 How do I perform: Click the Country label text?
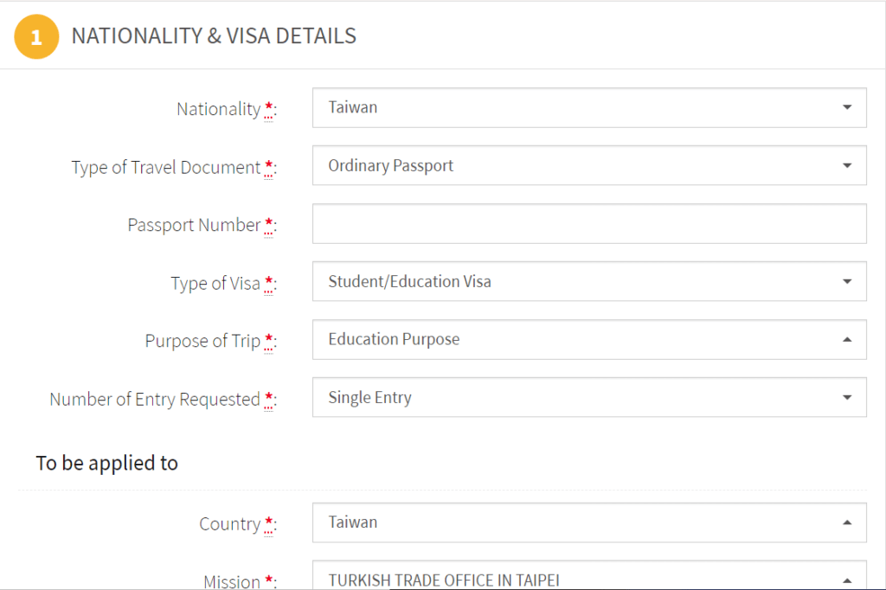(x=229, y=524)
